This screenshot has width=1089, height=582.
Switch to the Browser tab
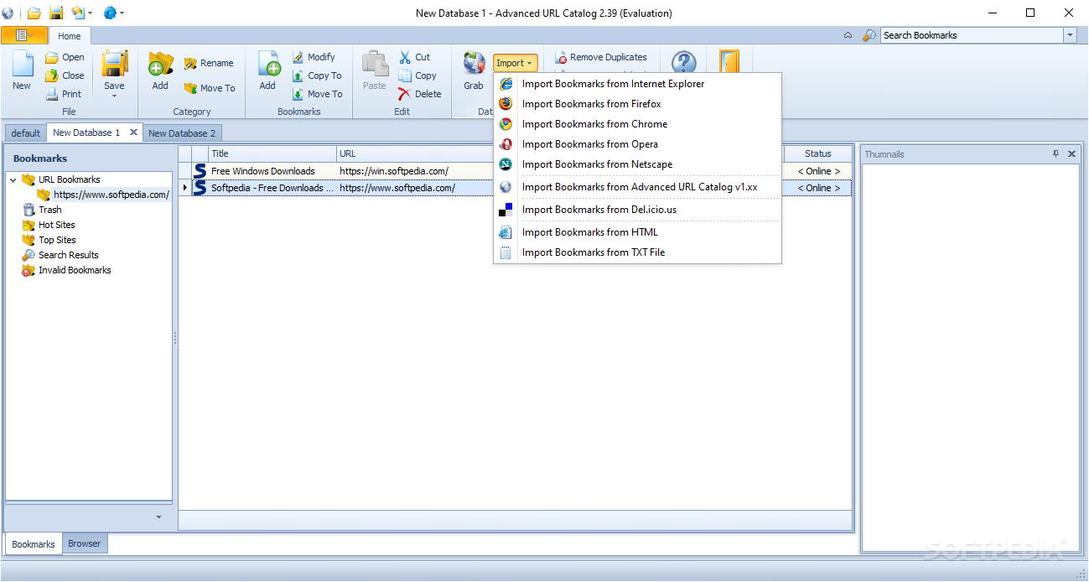(85, 543)
